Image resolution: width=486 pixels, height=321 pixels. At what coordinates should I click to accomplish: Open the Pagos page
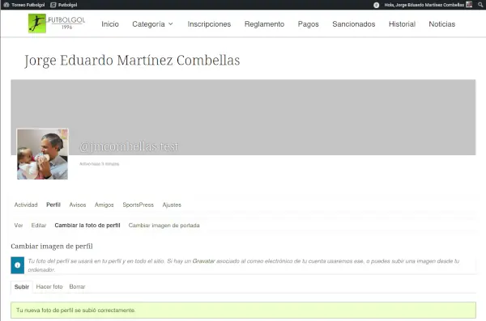click(x=308, y=24)
